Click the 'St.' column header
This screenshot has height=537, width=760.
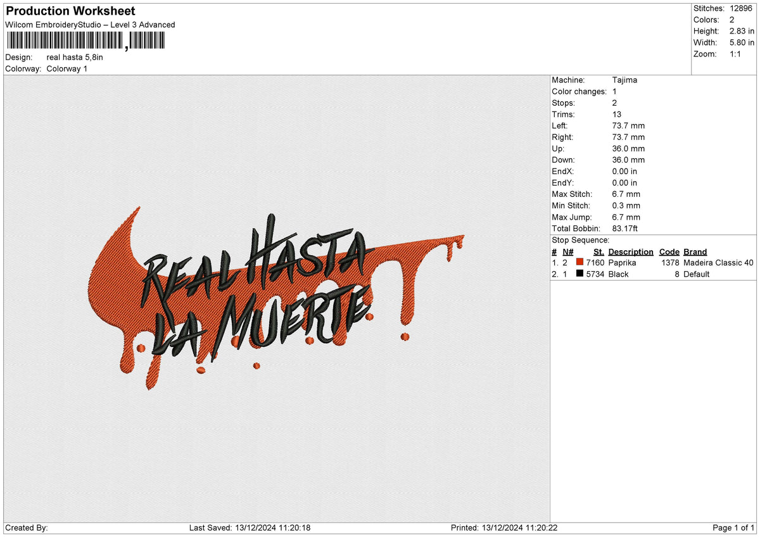pyautogui.click(x=598, y=251)
